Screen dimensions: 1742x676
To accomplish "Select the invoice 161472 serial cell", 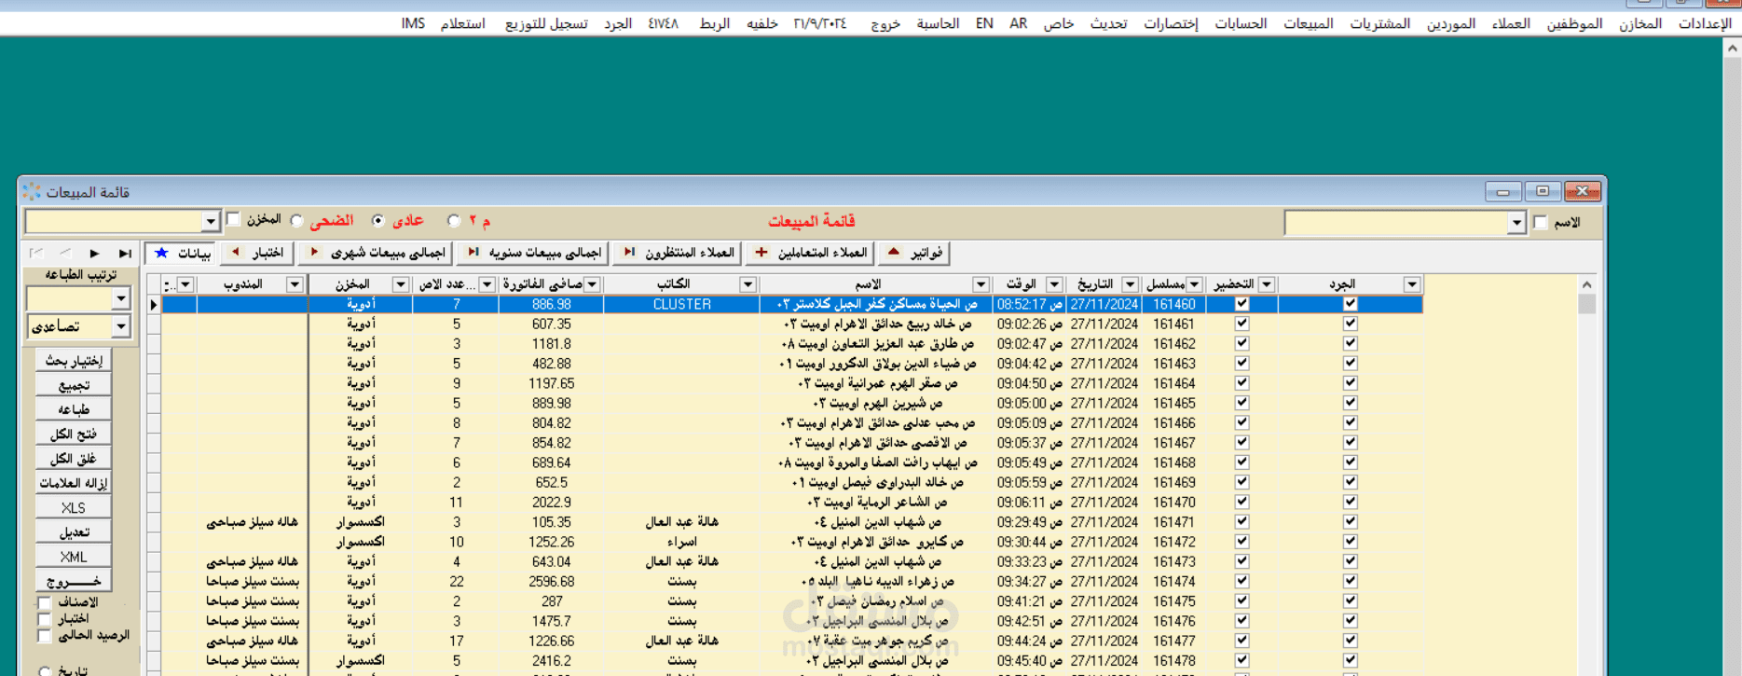I will pyautogui.click(x=1173, y=542).
